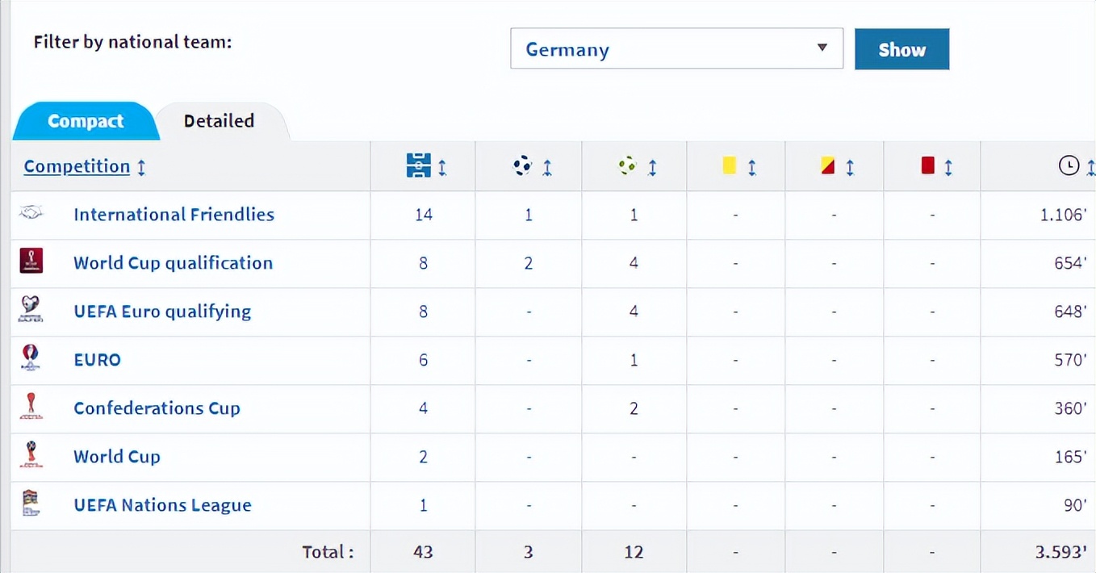
Task: Sort by goals ball icon
Action: coord(523,166)
